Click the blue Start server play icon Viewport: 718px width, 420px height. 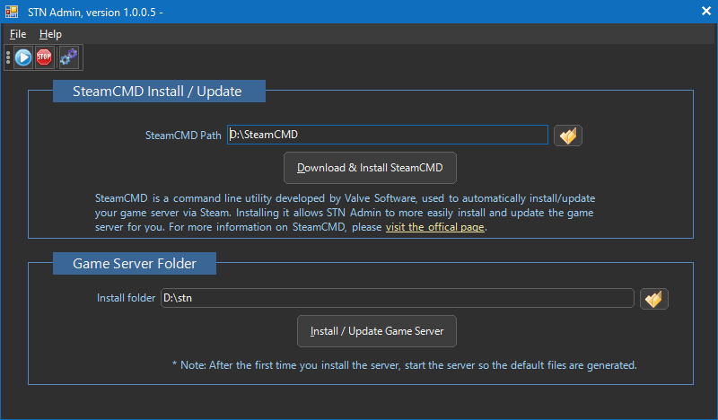point(23,57)
